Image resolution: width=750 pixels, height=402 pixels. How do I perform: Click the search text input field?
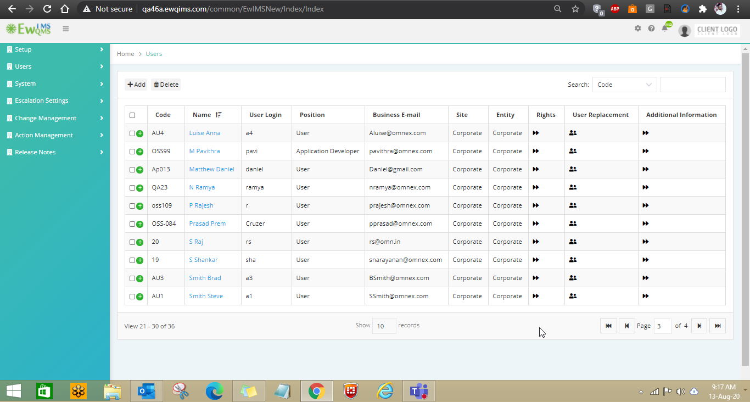(692, 85)
